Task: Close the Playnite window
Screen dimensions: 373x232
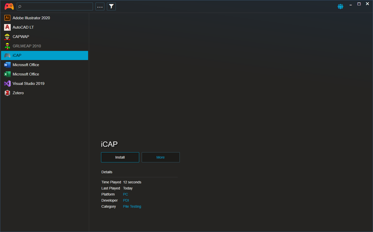Action: (x=367, y=4)
